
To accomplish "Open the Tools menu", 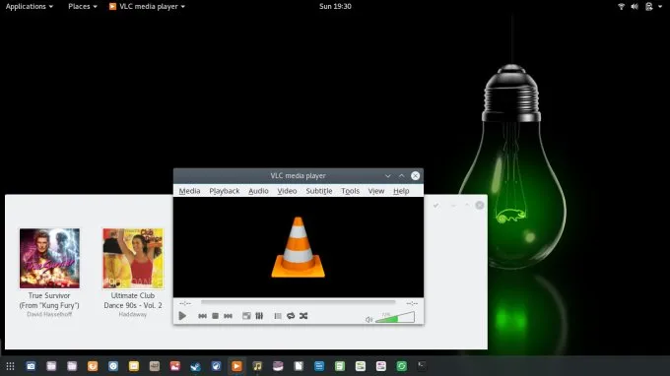I will [350, 191].
